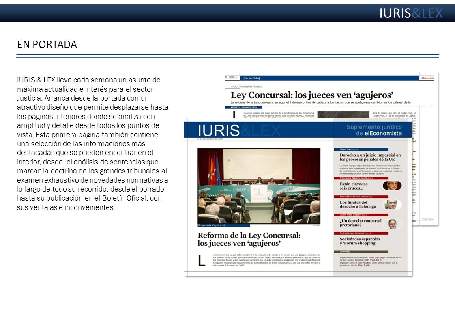Click the author byline bar on the back page
This screenshot has height=322, width=455.
243,108
